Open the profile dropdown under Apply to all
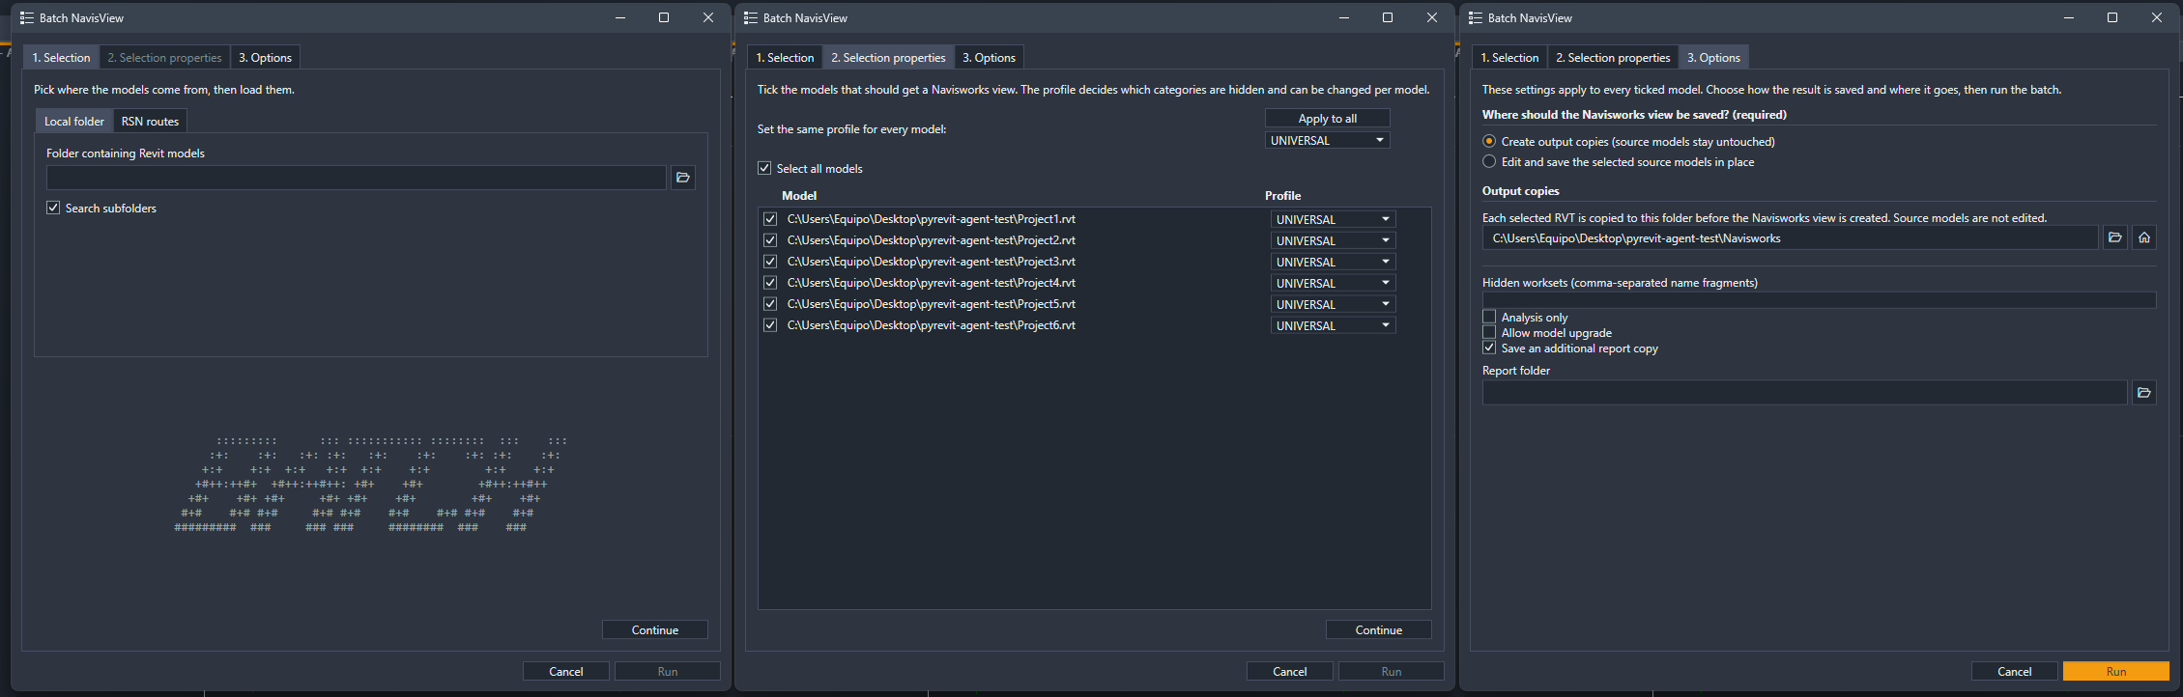Image resolution: width=2183 pixels, height=697 pixels. point(1328,140)
